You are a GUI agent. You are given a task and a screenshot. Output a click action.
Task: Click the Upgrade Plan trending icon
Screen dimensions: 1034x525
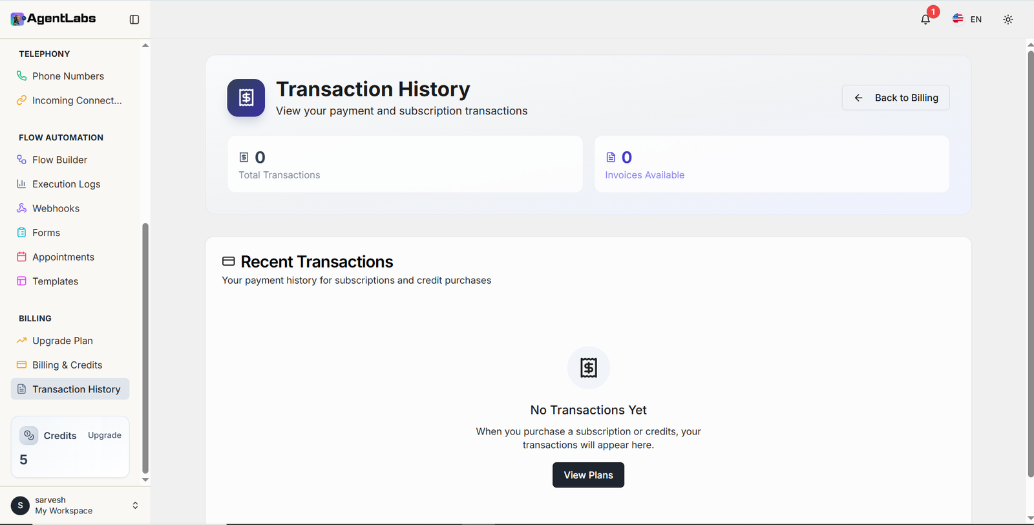[21, 340]
